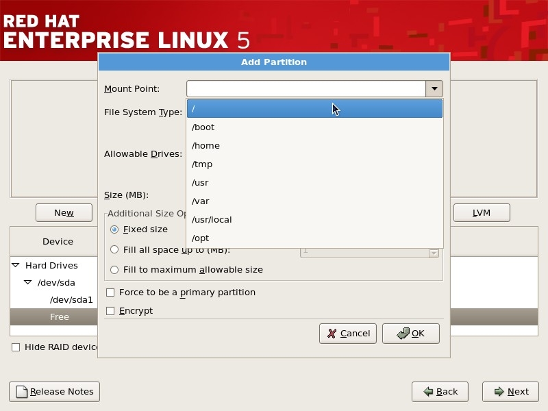Confirm the partition with OK
548x411 pixels.
410,334
